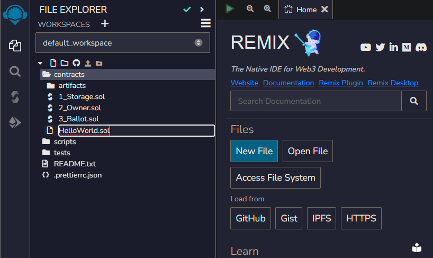Click the Search Documentation field
The width and height of the screenshot is (433, 258).
316,101
